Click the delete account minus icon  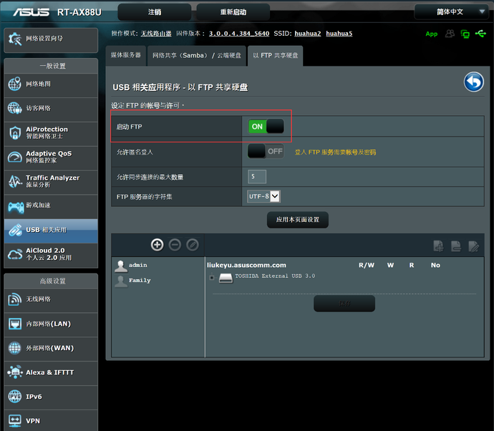pyautogui.click(x=175, y=245)
